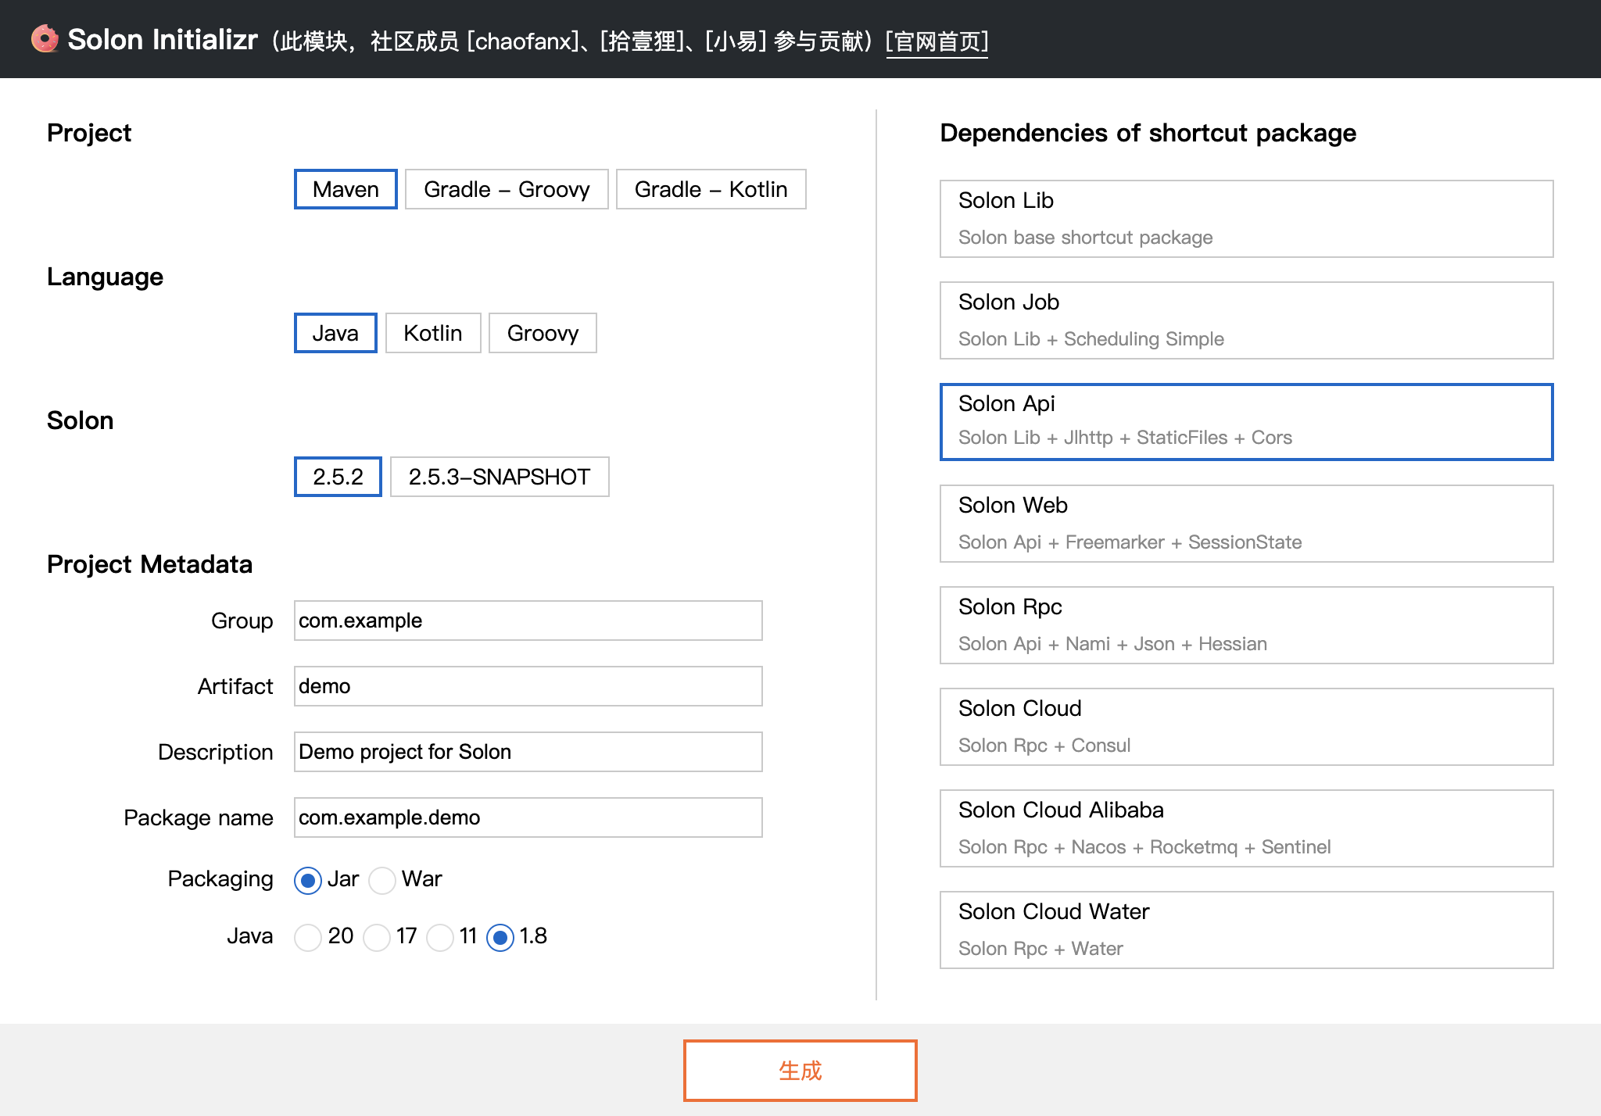This screenshot has height=1116, width=1601.
Task: Click the Solon donut logo icon
Action: coord(45,39)
